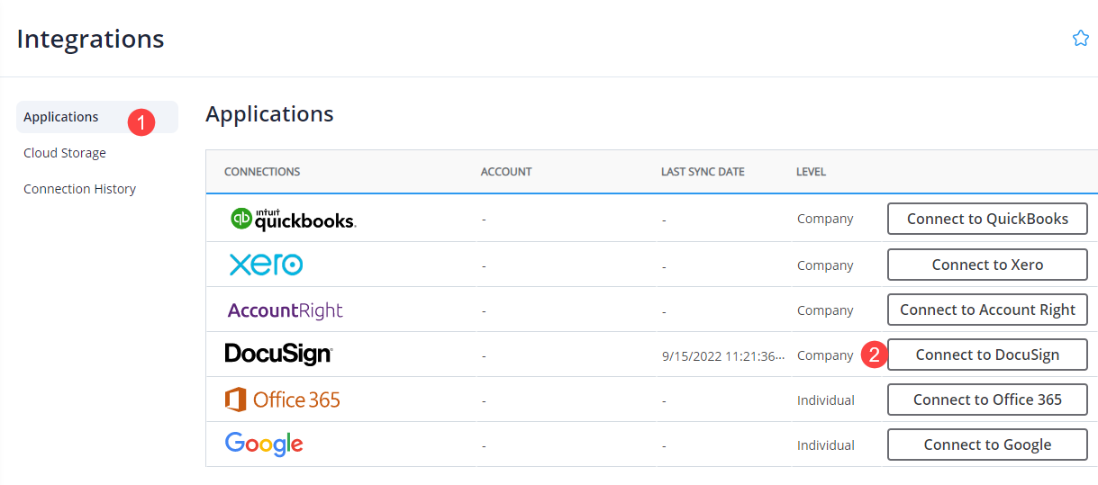This screenshot has height=485, width=1098.
Task: Connect to Office 365
Action: click(x=987, y=400)
